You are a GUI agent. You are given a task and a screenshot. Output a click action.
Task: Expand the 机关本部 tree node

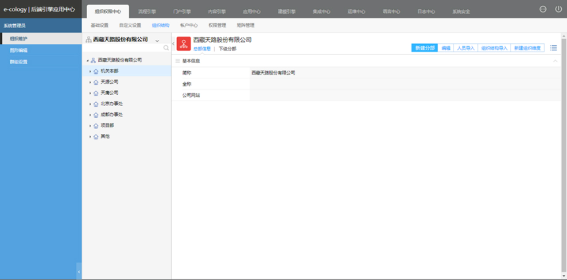90,71
